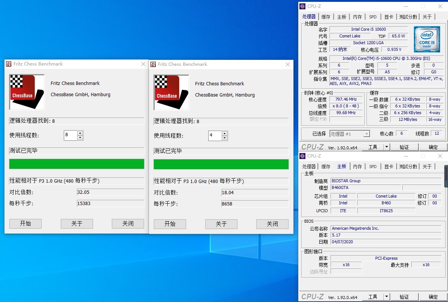Switch to 显卡 tab in lower CPU-Z window
The image size is (448, 302).
(x=389, y=167)
